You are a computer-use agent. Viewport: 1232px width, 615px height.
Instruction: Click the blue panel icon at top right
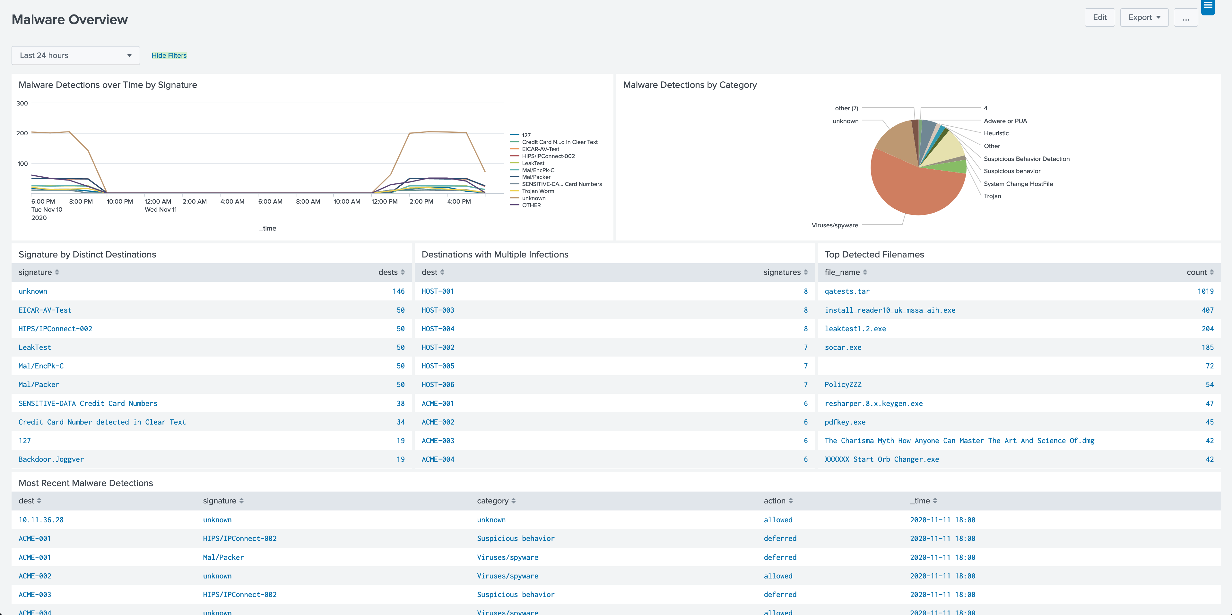(x=1208, y=7)
